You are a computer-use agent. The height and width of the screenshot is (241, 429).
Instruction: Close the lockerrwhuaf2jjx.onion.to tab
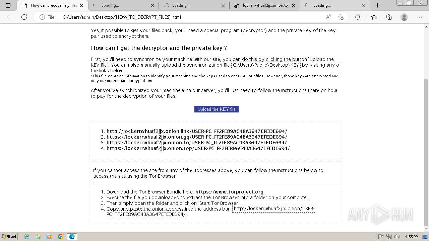294,5
